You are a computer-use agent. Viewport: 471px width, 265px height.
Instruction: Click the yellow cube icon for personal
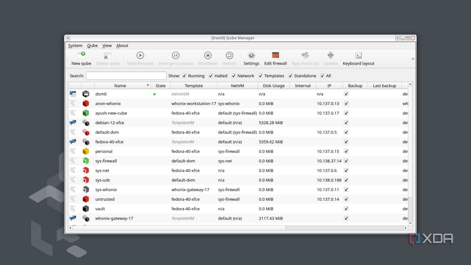click(86, 151)
